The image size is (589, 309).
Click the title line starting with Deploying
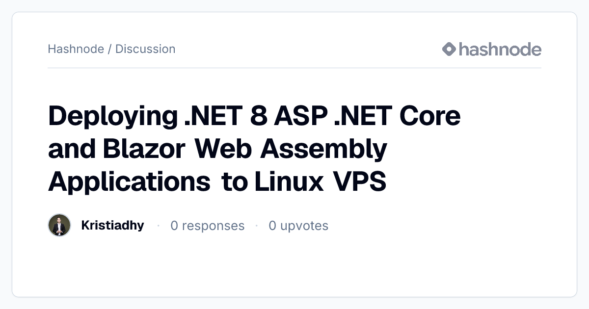click(x=254, y=116)
